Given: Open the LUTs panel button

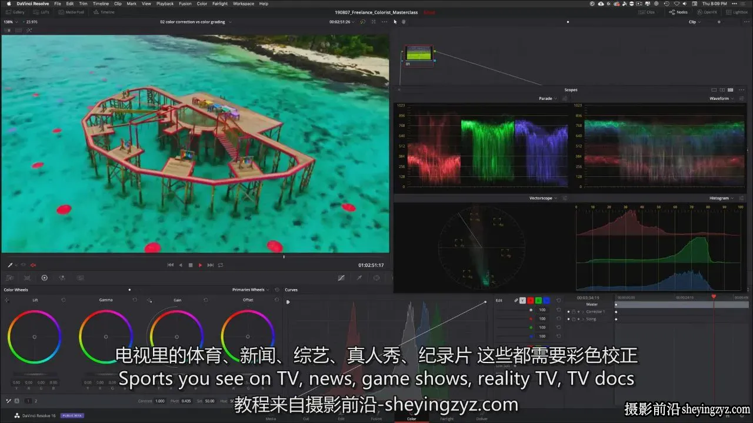Looking at the screenshot, I should pyautogui.click(x=42, y=12).
